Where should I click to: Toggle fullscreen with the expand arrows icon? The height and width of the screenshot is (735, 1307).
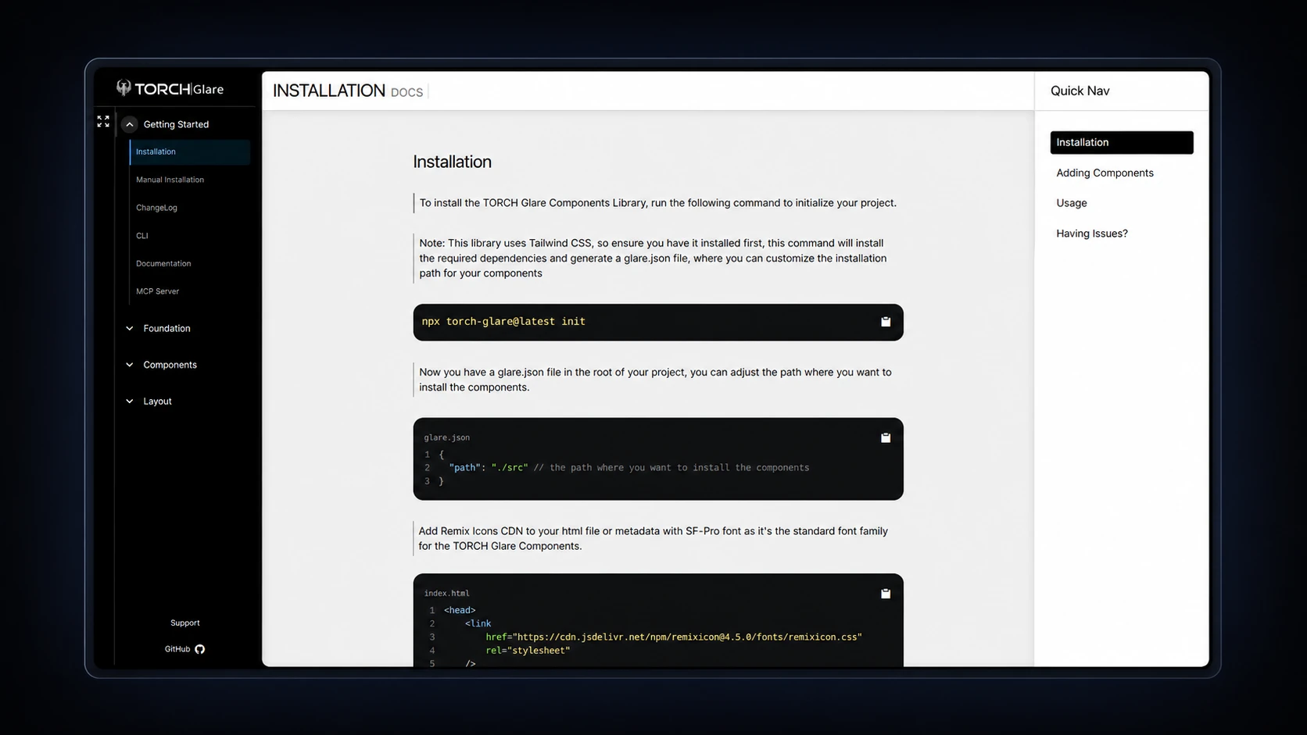pyautogui.click(x=103, y=122)
